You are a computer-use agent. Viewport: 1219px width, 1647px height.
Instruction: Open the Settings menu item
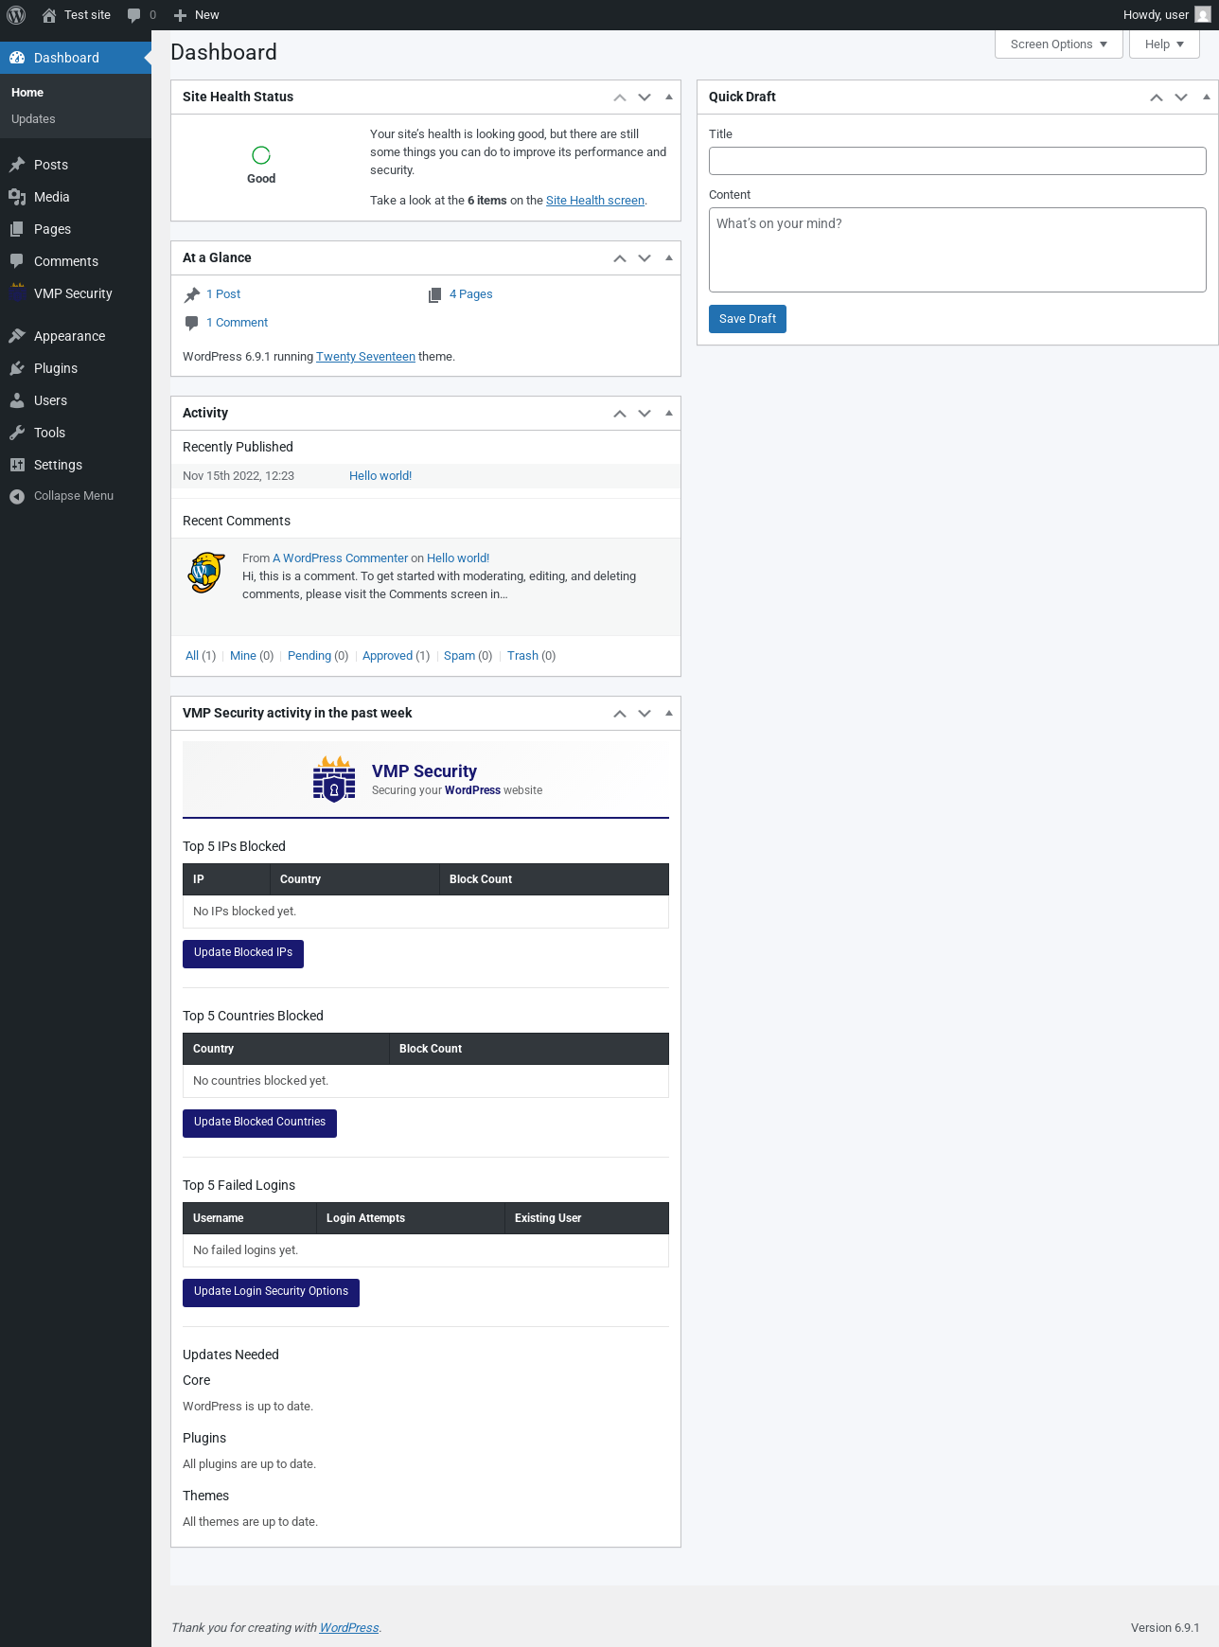76,465
